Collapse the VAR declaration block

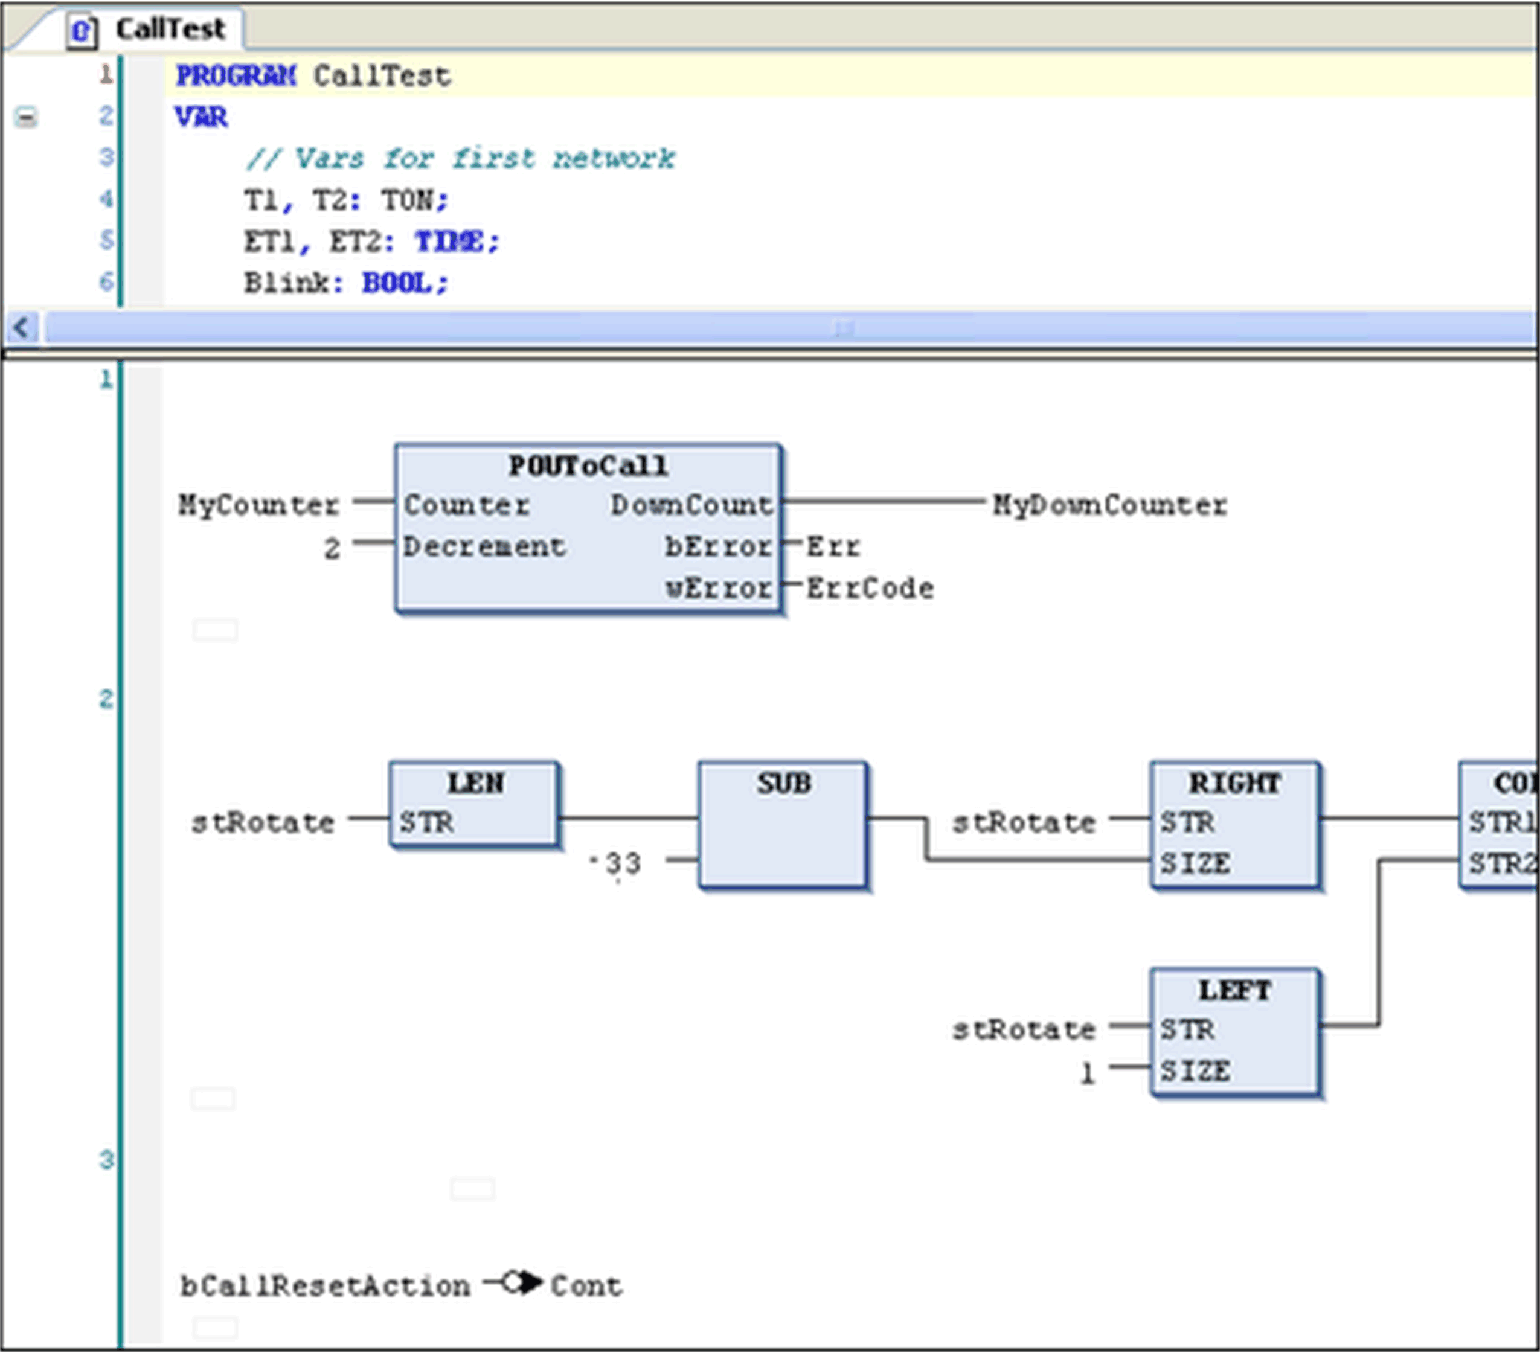[x=27, y=118]
